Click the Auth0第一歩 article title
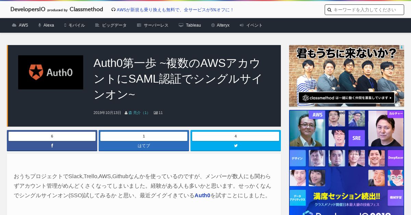This screenshot has height=215, width=411. pos(178,79)
